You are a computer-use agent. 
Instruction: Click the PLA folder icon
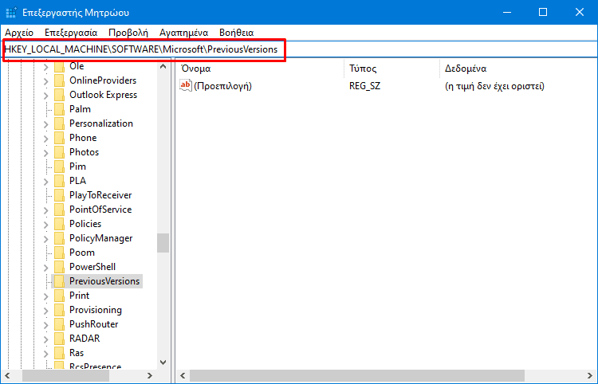[x=59, y=181]
